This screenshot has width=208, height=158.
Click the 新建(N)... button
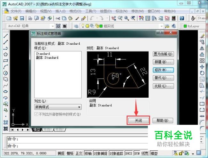point(163,62)
